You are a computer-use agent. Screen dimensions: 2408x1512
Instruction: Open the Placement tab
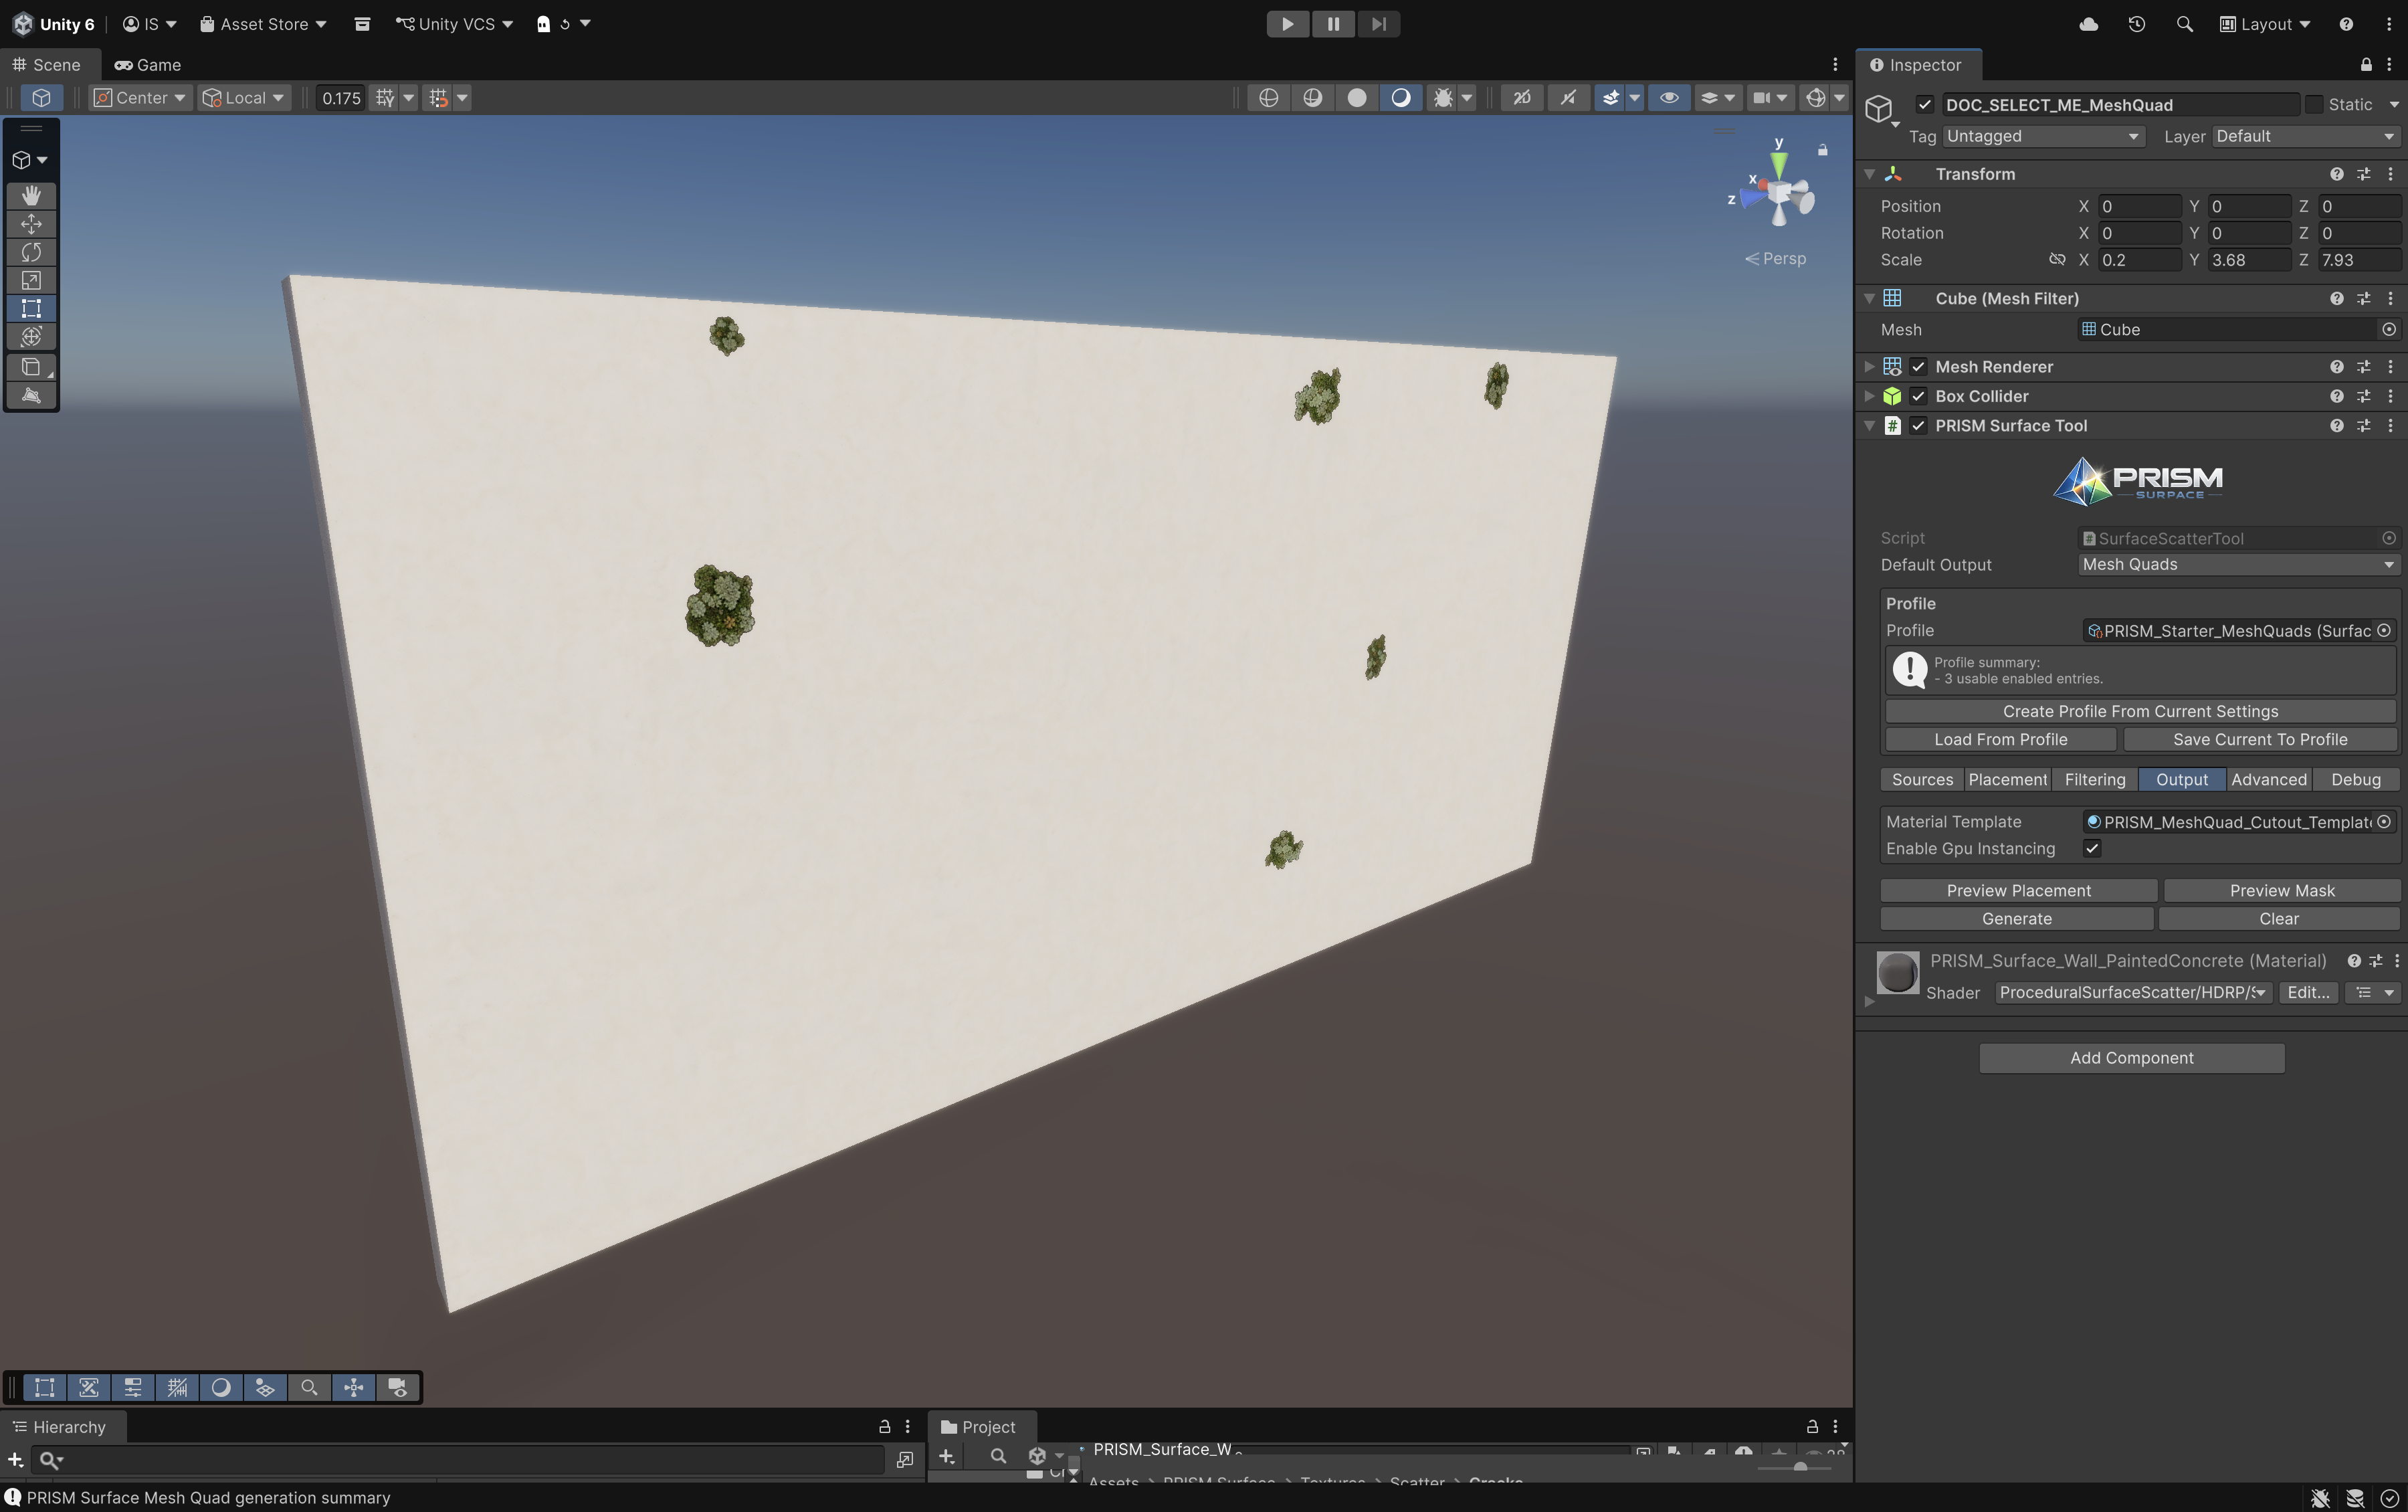(2007, 780)
